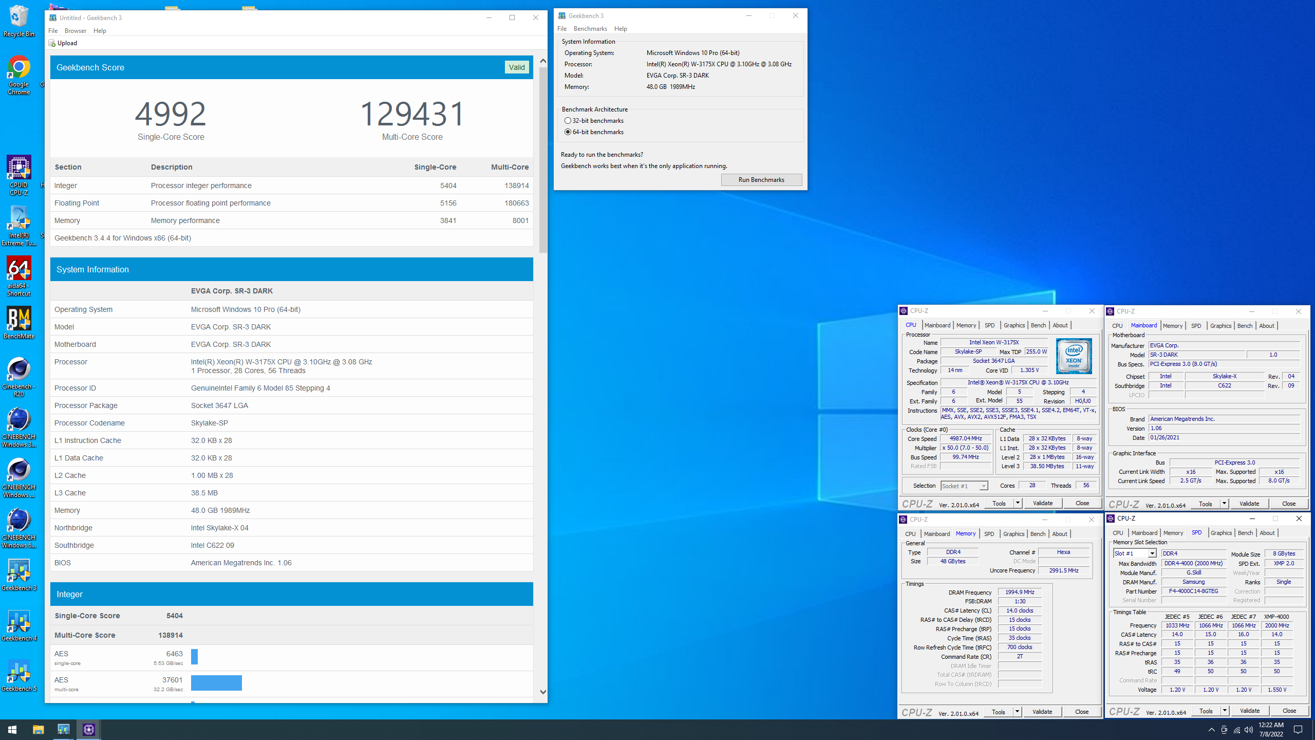Open the Browser menu

pyautogui.click(x=76, y=31)
